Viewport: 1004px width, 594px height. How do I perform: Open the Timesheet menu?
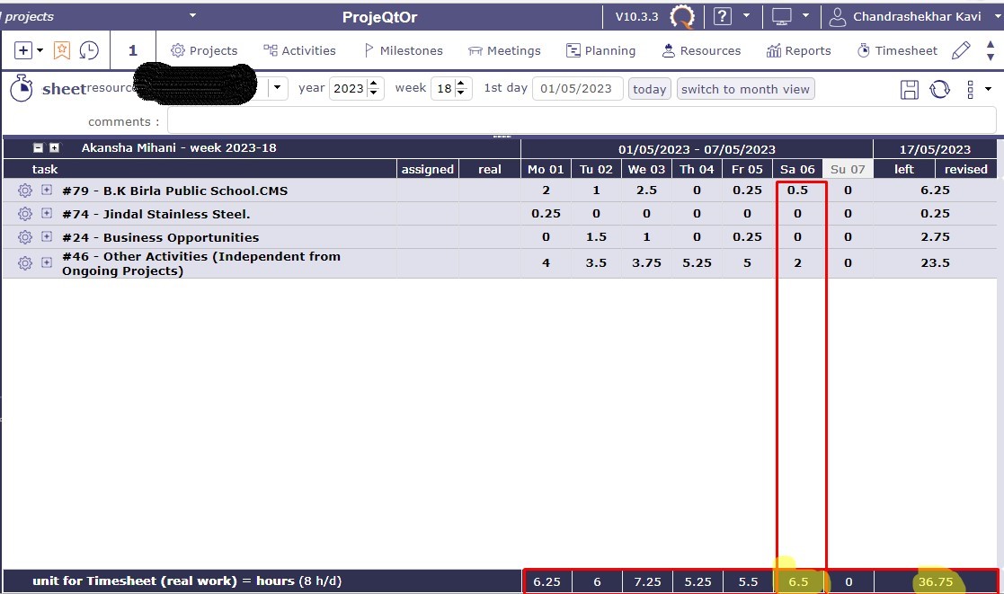897,50
